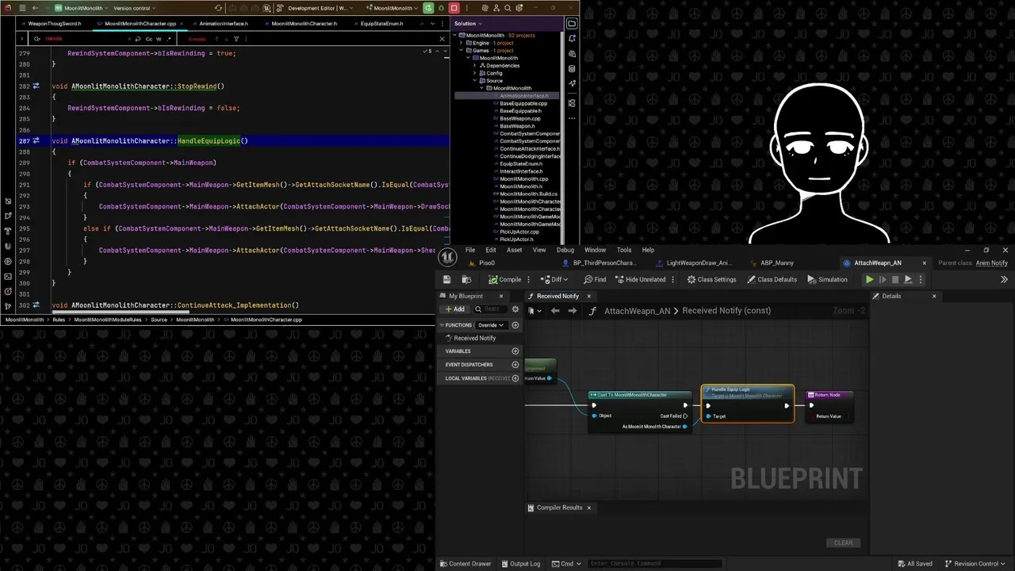Click the green Rerun button in Rider
The width and height of the screenshot is (1015, 571).
pos(428,8)
